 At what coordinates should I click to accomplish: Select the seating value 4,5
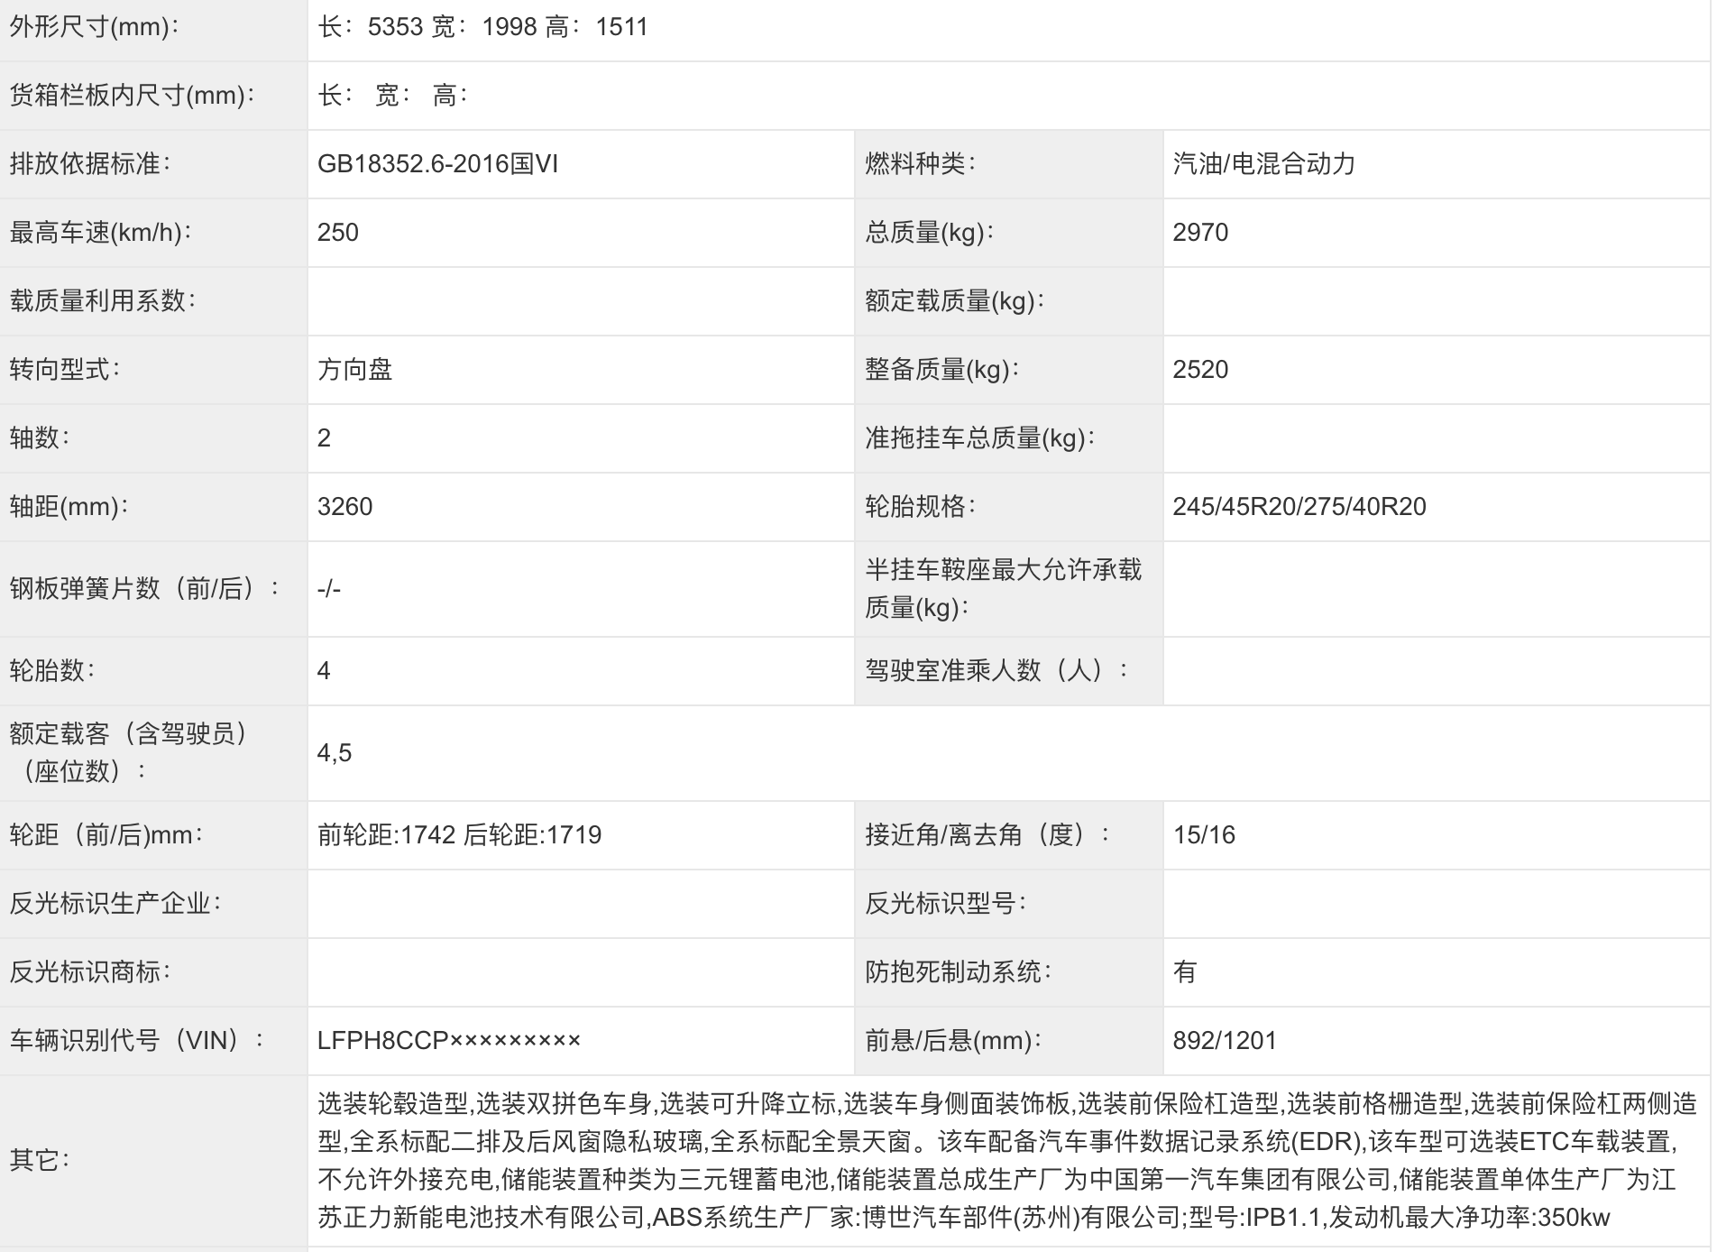(x=335, y=753)
